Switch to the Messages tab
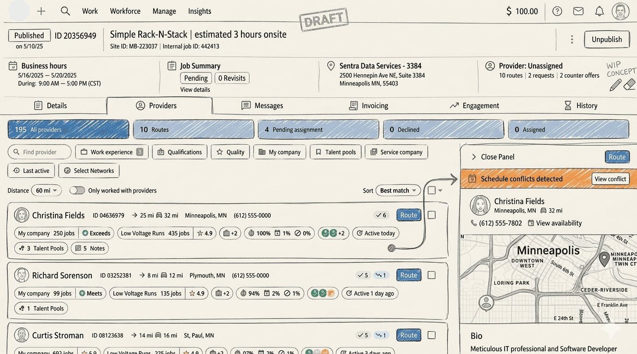 (262, 106)
